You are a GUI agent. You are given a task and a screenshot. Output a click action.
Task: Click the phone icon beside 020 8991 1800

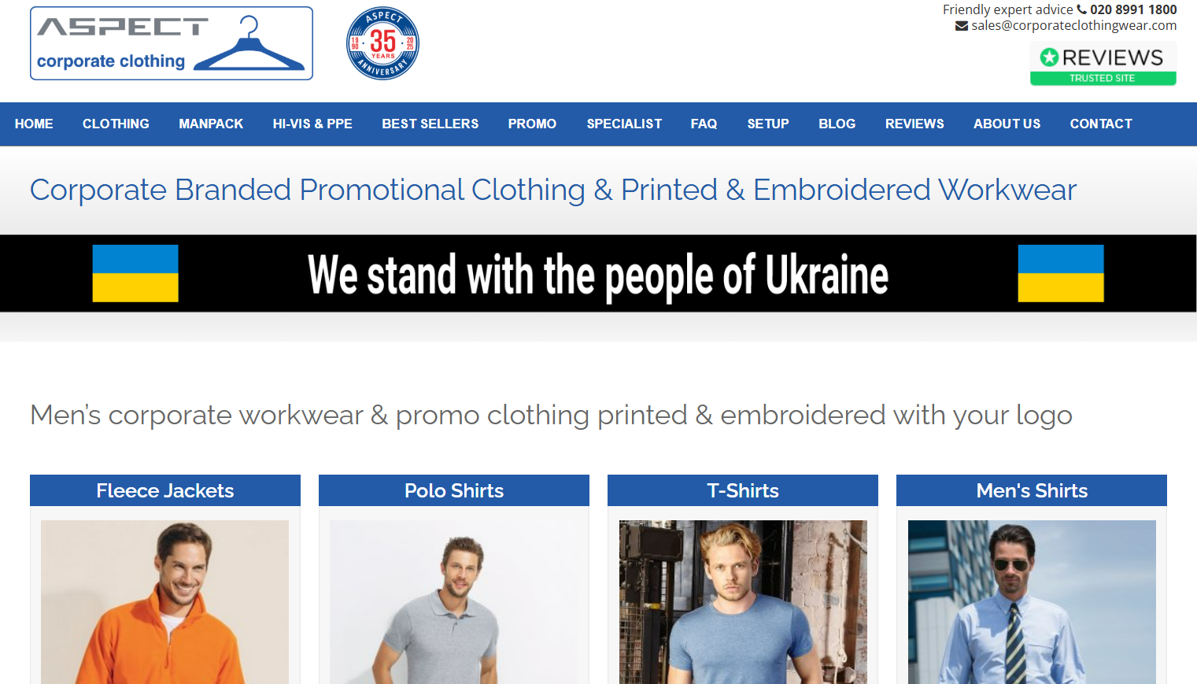click(x=1081, y=9)
